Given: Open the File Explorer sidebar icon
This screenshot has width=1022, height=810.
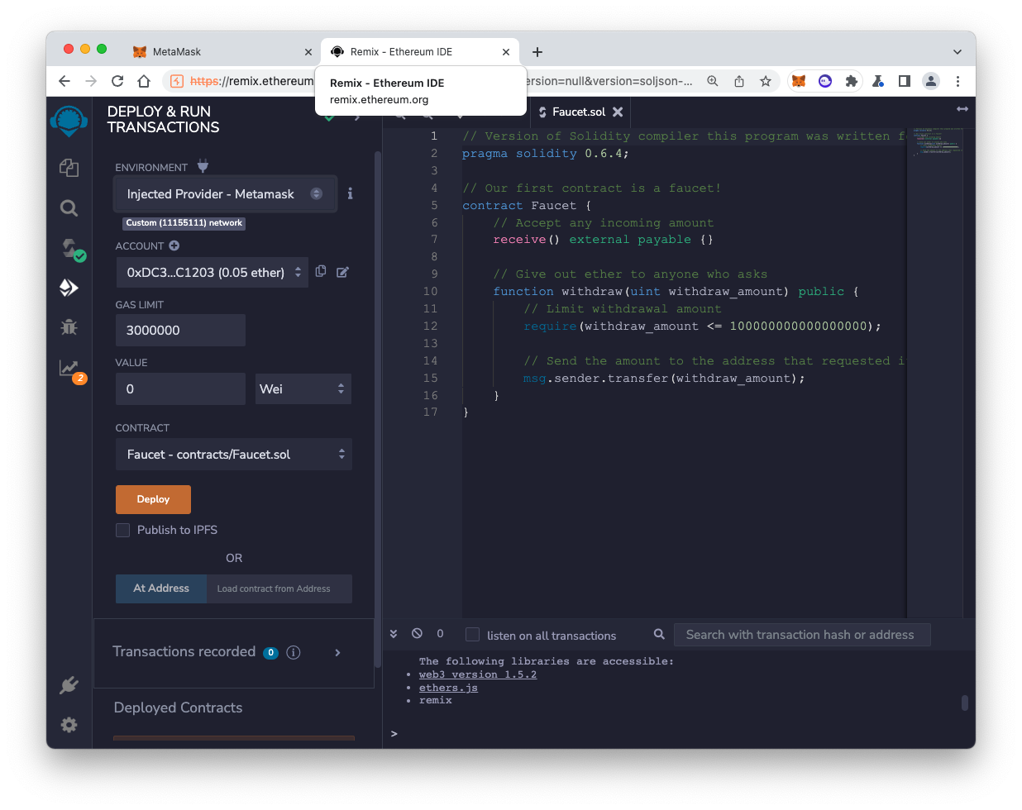Looking at the screenshot, I should (69, 168).
